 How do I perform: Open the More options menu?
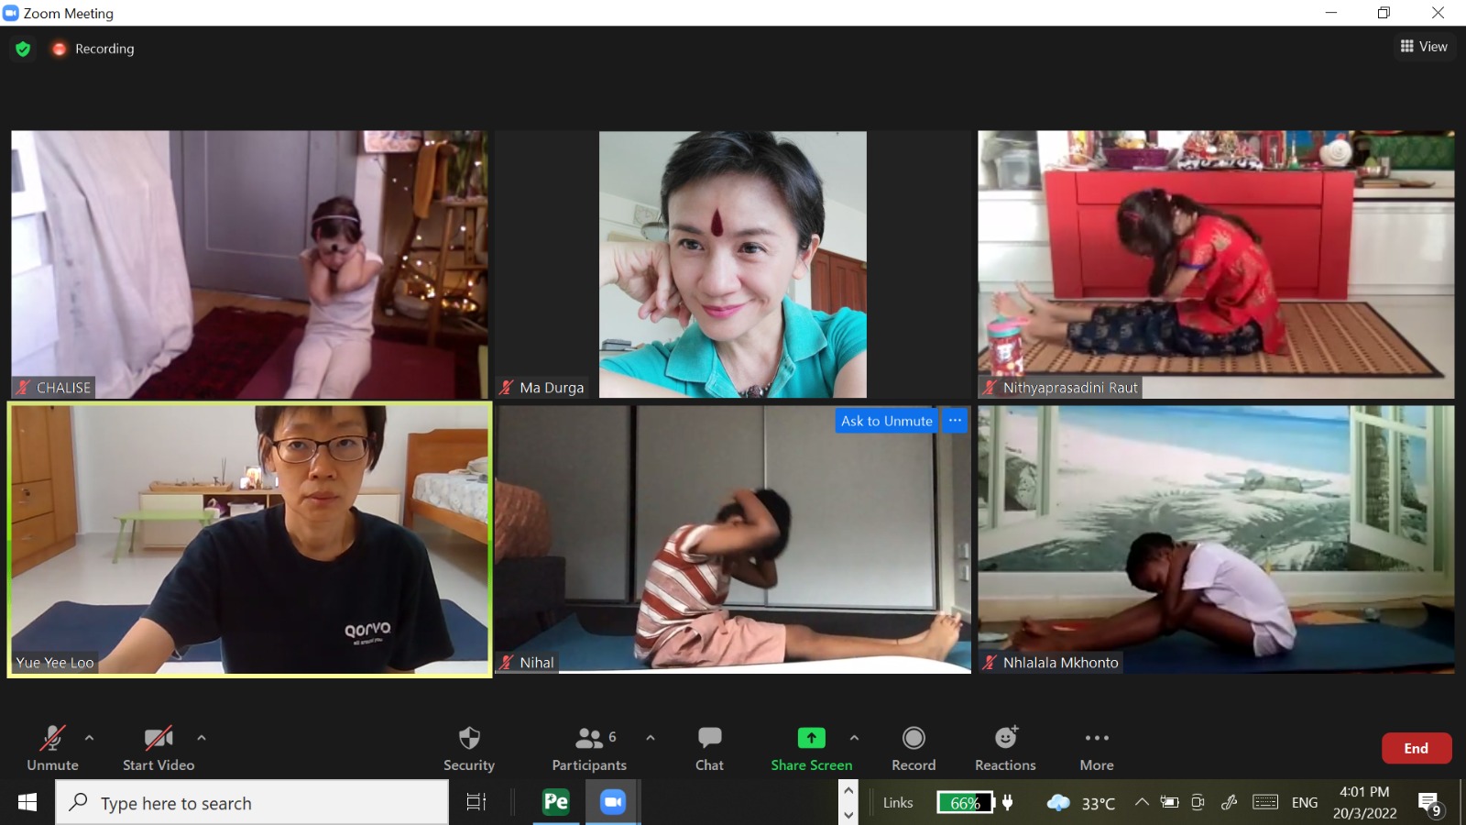(x=1096, y=748)
